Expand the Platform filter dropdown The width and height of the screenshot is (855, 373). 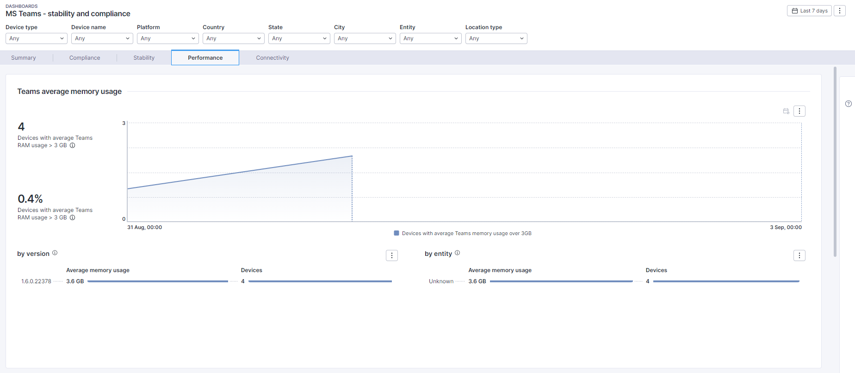click(x=168, y=38)
